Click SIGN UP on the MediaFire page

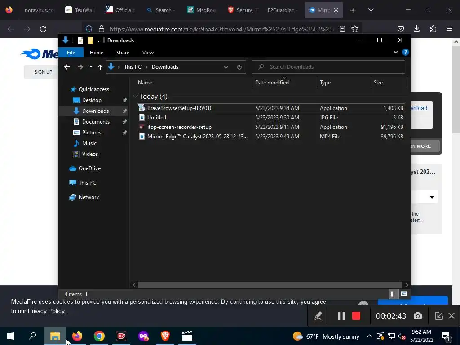click(x=43, y=72)
